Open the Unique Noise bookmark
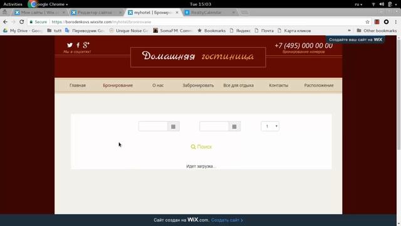 click(128, 31)
